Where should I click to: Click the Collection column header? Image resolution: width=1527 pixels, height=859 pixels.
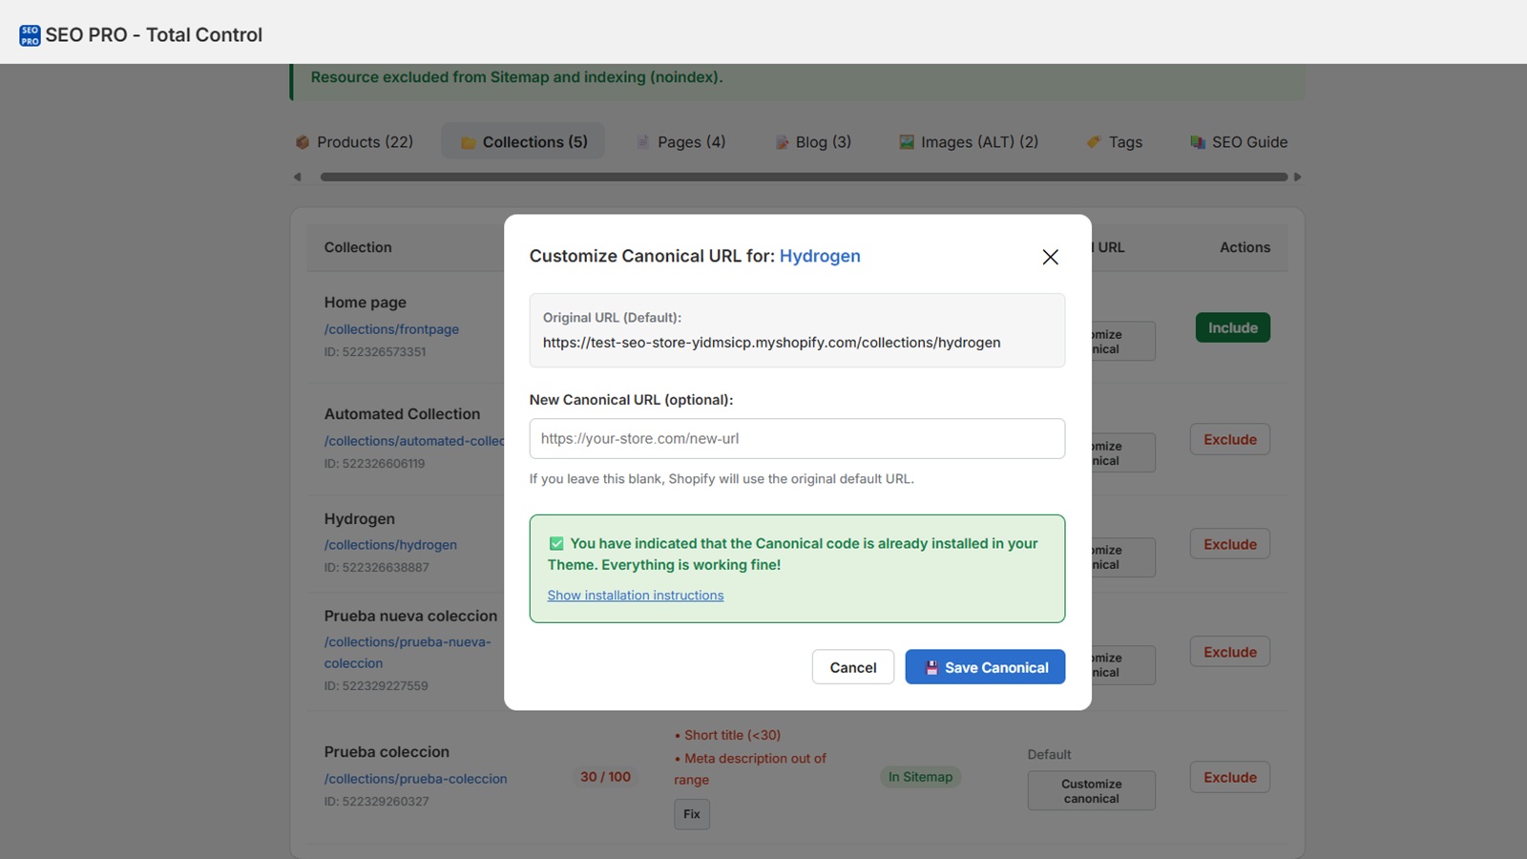pos(358,247)
